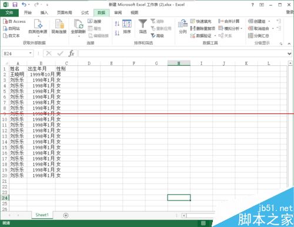
Task: Click the Save icon in Quick Access Toolbar
Action: [15, 5]
